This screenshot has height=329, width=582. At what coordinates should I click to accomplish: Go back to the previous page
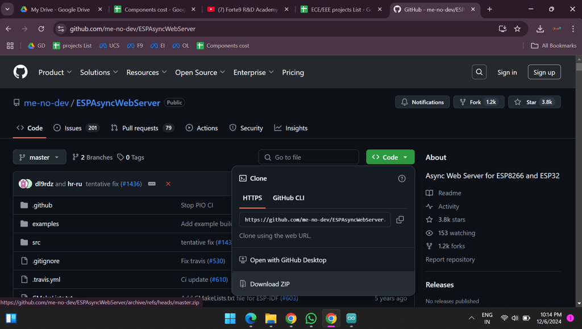(9, 28)
